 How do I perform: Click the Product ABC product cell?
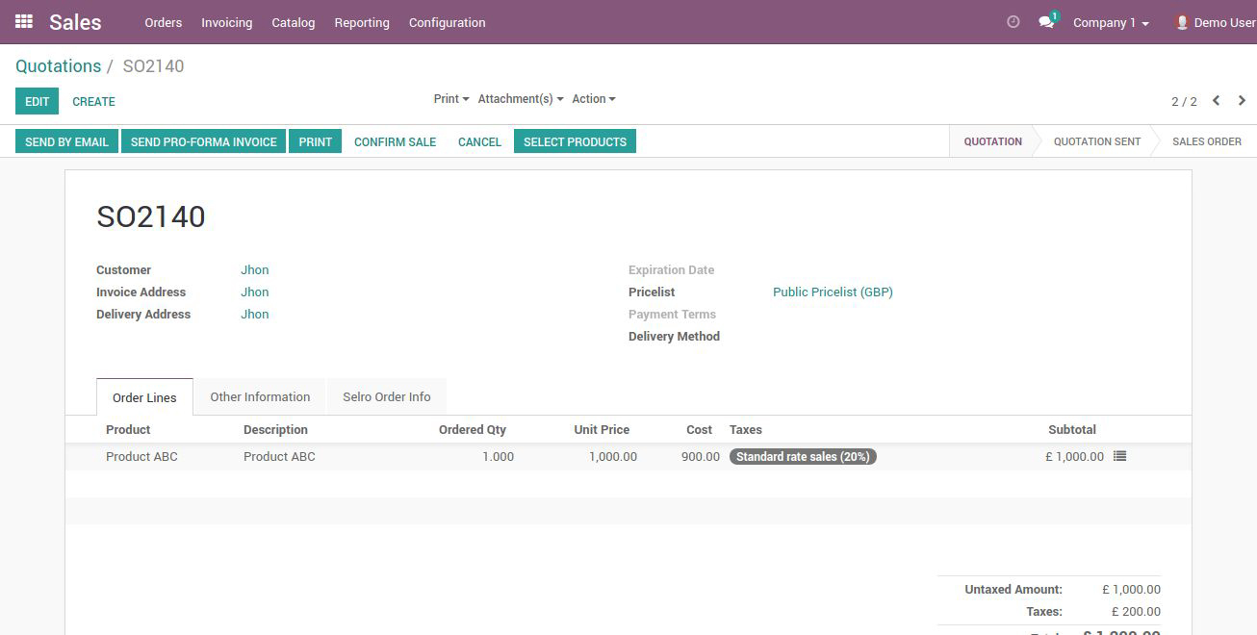141,457
